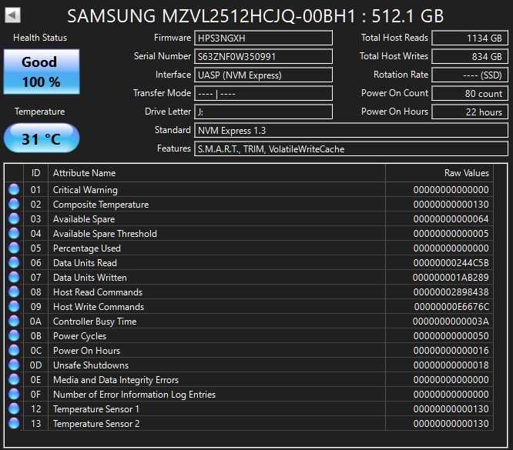Click status orb for Power Cycles row
The width and height of the screenshot is (513, 450).
tap(14, 335)
